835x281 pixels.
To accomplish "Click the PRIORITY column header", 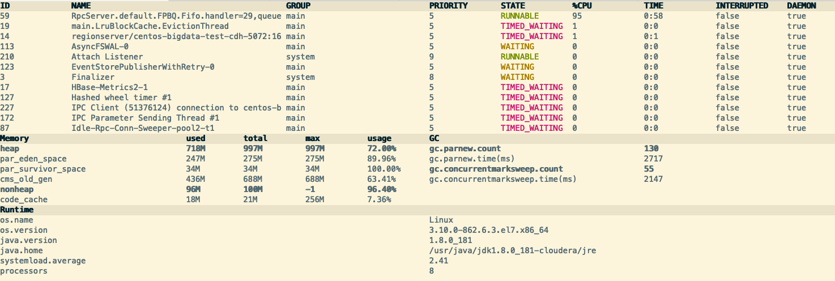I will pyautogui.click(x=449, y=6).
